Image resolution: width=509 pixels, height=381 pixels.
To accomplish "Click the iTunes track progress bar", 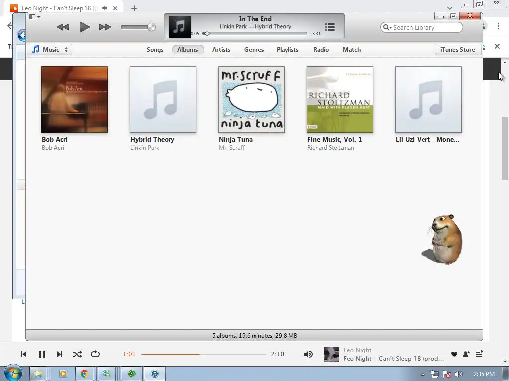I will click(x=255, y=33).
